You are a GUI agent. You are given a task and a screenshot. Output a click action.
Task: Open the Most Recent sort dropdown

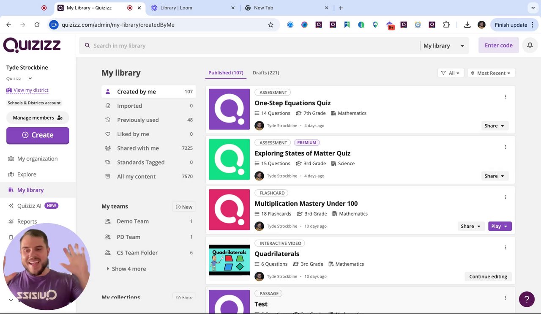click(491, 73)
